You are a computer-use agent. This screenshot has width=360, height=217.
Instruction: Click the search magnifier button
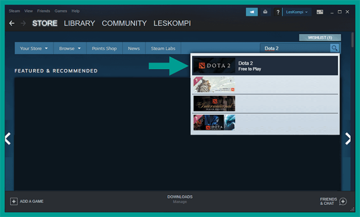(335, 48)
